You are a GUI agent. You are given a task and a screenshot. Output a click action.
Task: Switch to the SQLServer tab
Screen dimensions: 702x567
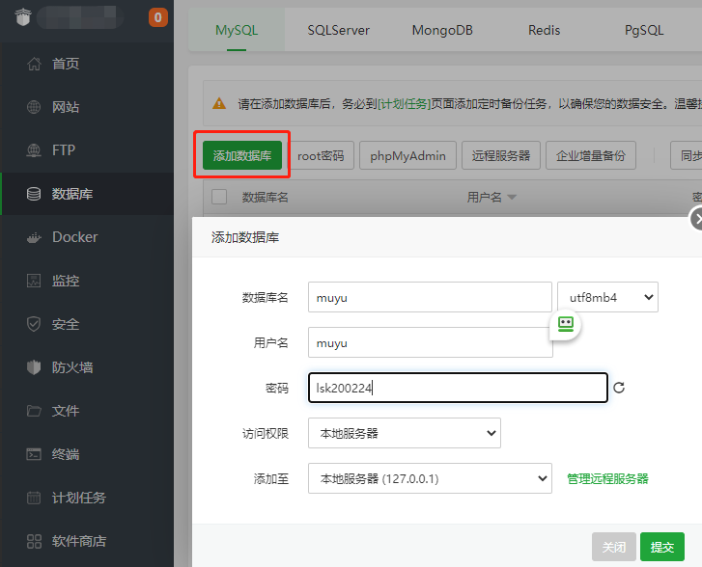click(x=339, y=30)
